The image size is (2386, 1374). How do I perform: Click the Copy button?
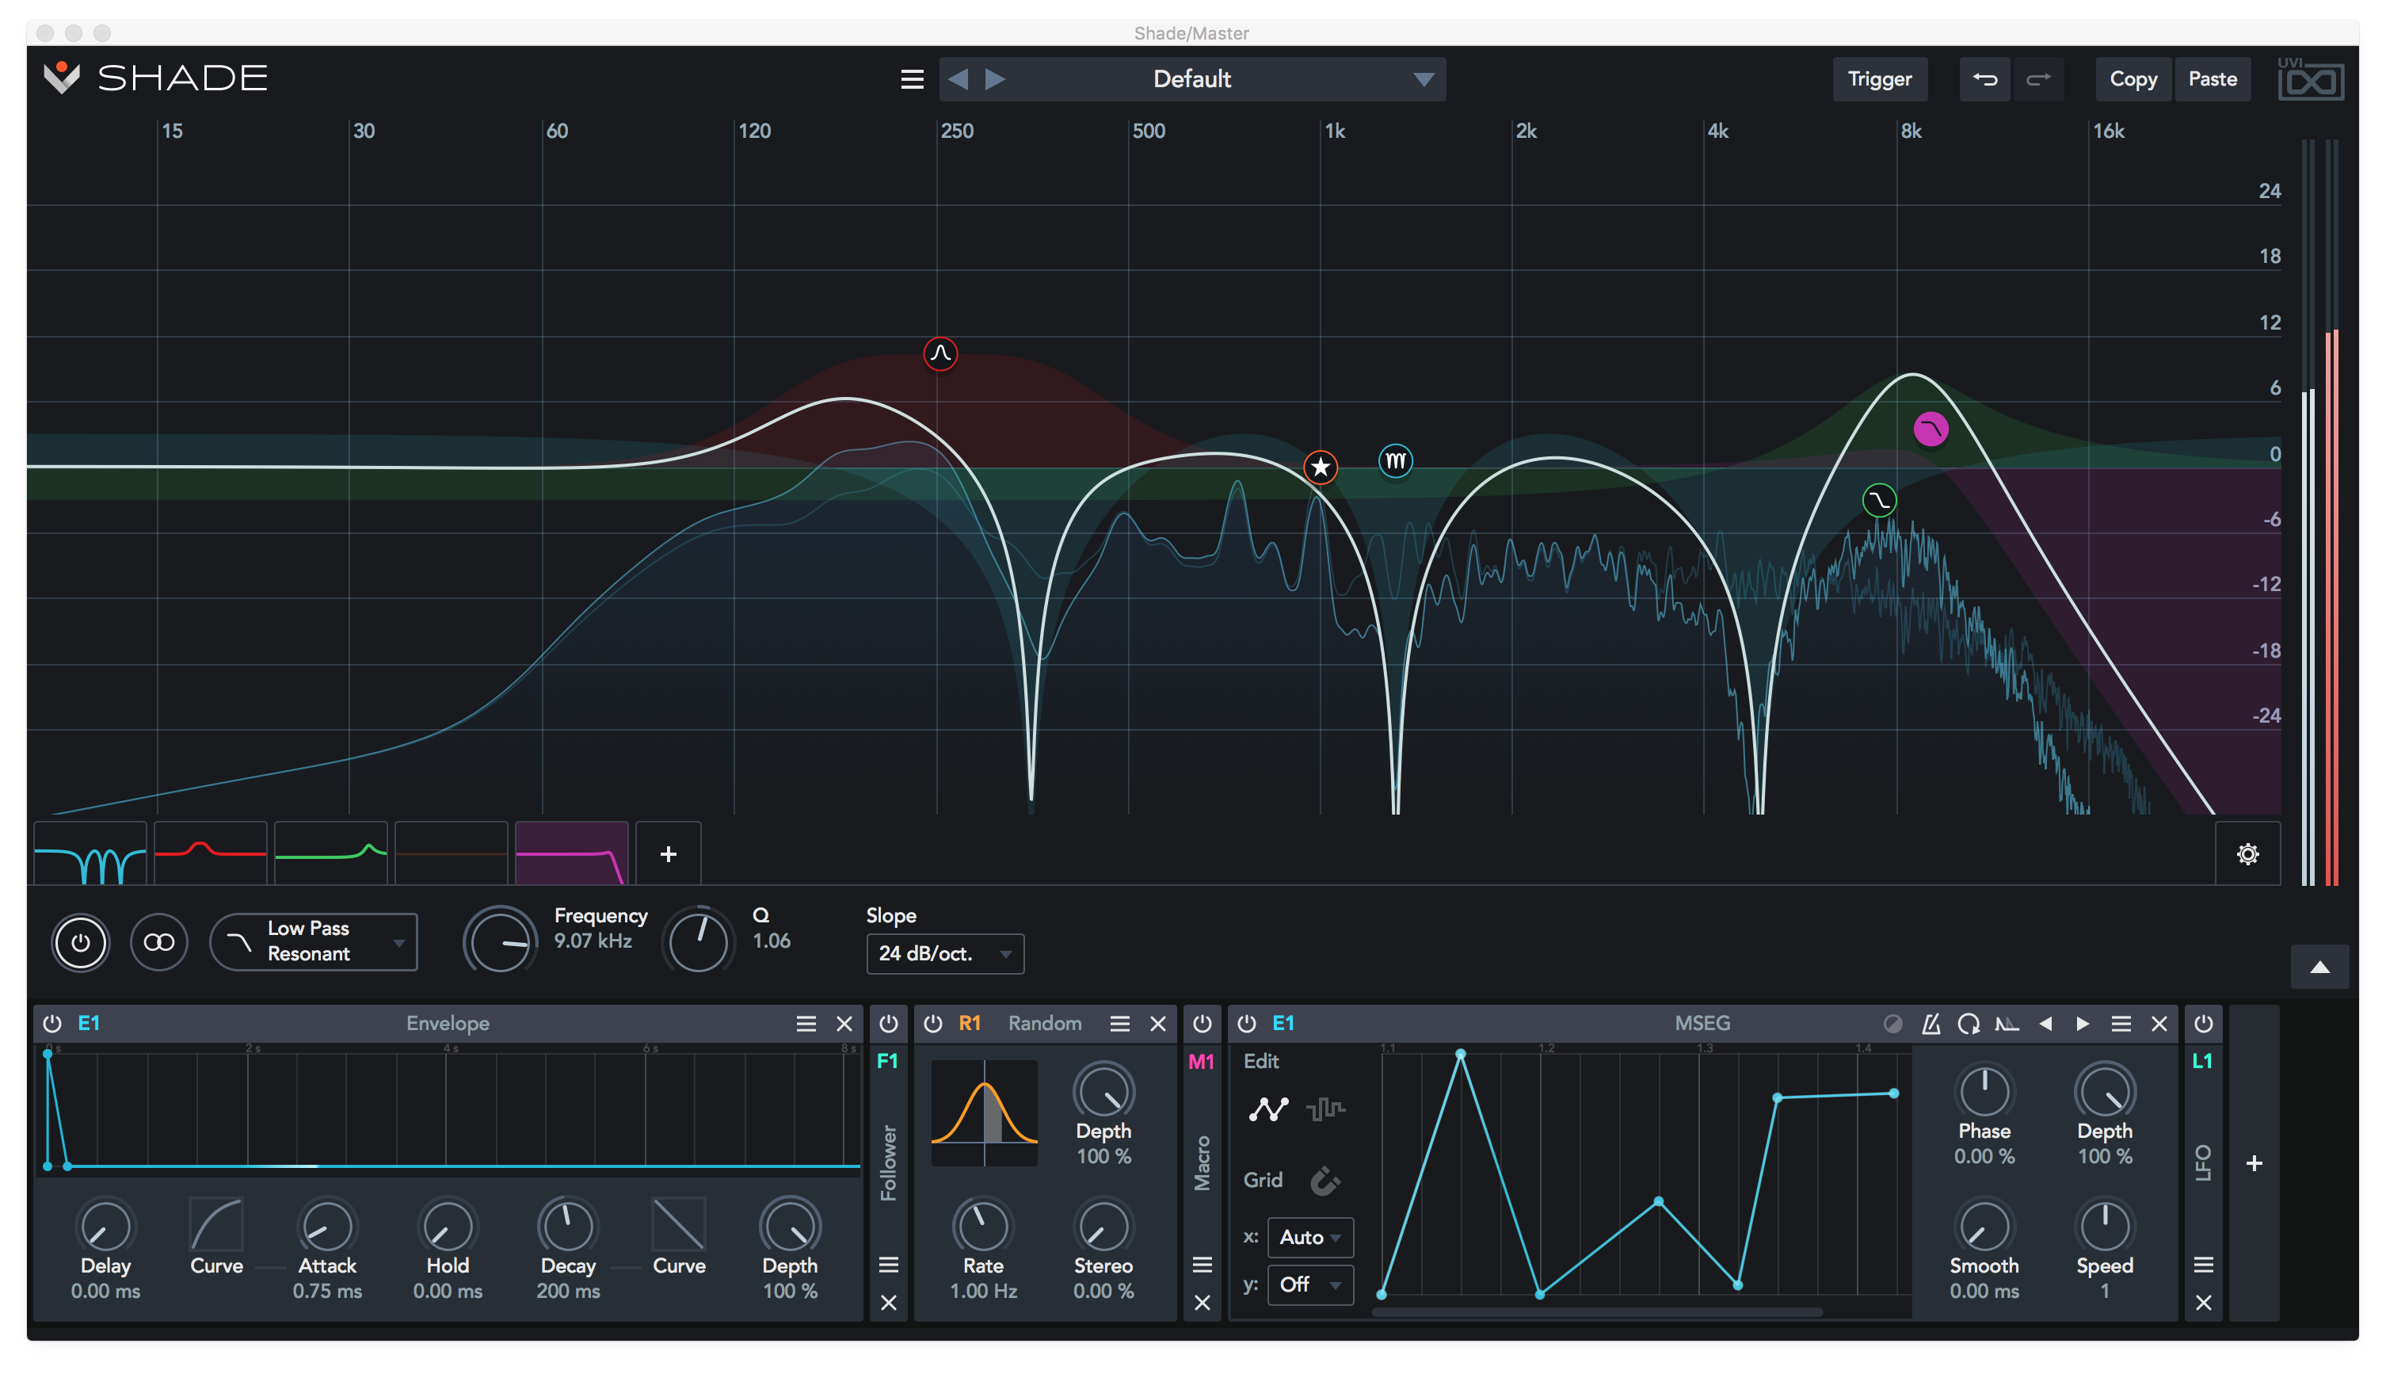(x=2133, y=78)
